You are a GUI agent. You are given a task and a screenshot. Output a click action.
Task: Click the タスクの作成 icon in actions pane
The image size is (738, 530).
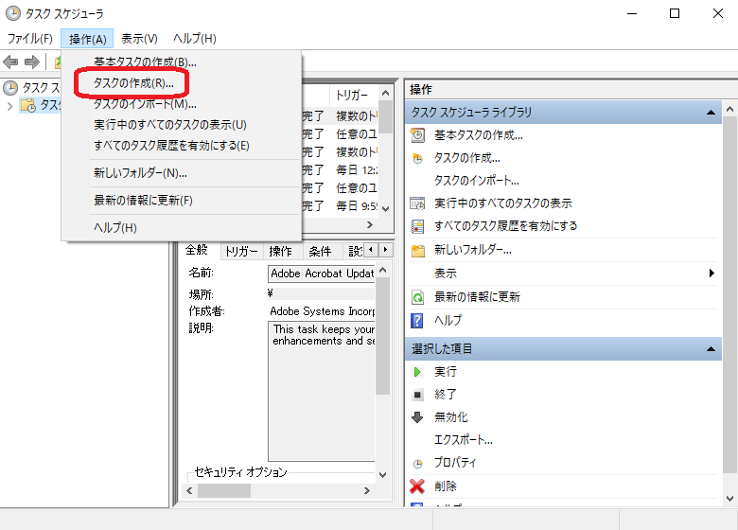(417, 158)
